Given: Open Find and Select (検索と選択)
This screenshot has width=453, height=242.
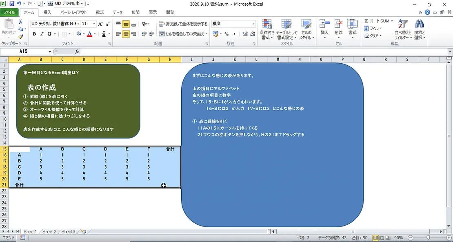Looking at the screenshot, I should click(x=419, y=29).
